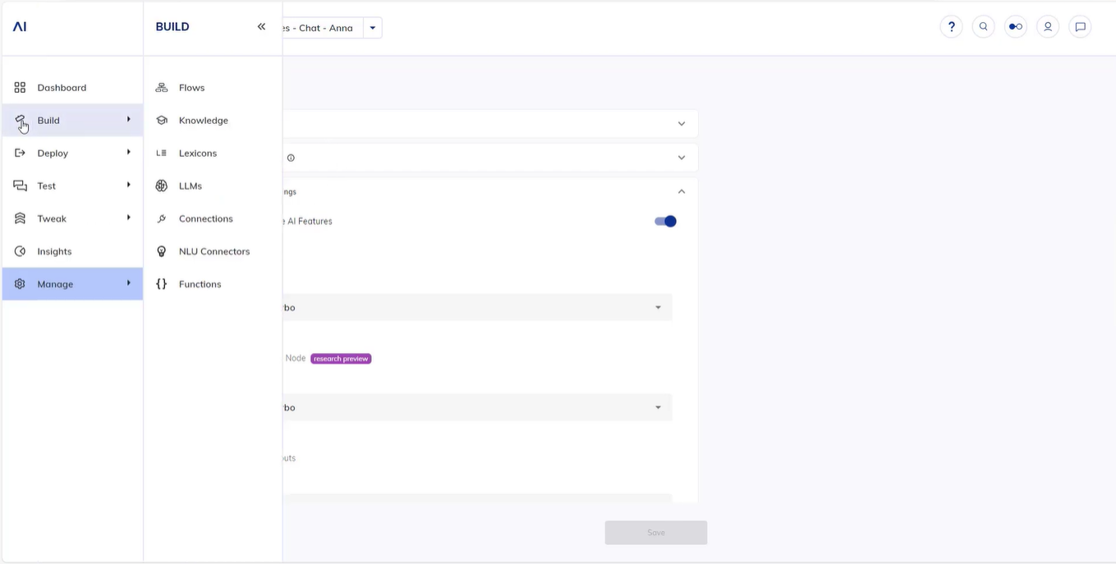Click the BUILD panel heading

tap(172, 26)
